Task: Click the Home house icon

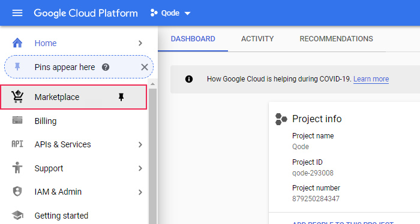Action: (x=17, y=43)
